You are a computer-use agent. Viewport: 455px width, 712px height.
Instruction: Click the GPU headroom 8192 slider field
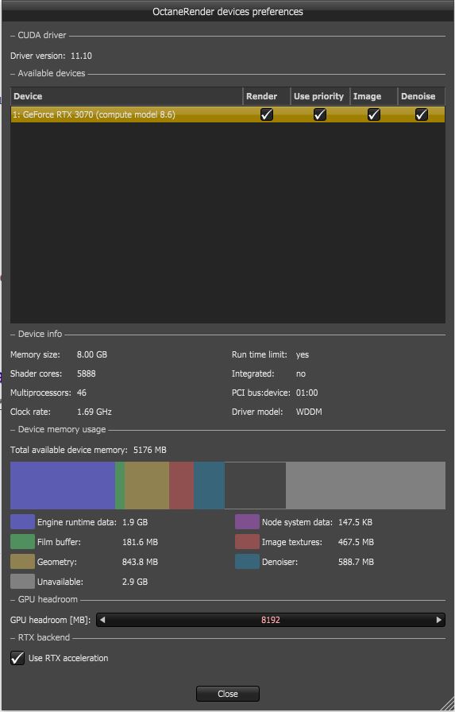270,620
